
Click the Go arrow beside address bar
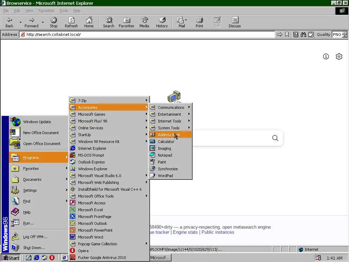click(x=279, y=34)
